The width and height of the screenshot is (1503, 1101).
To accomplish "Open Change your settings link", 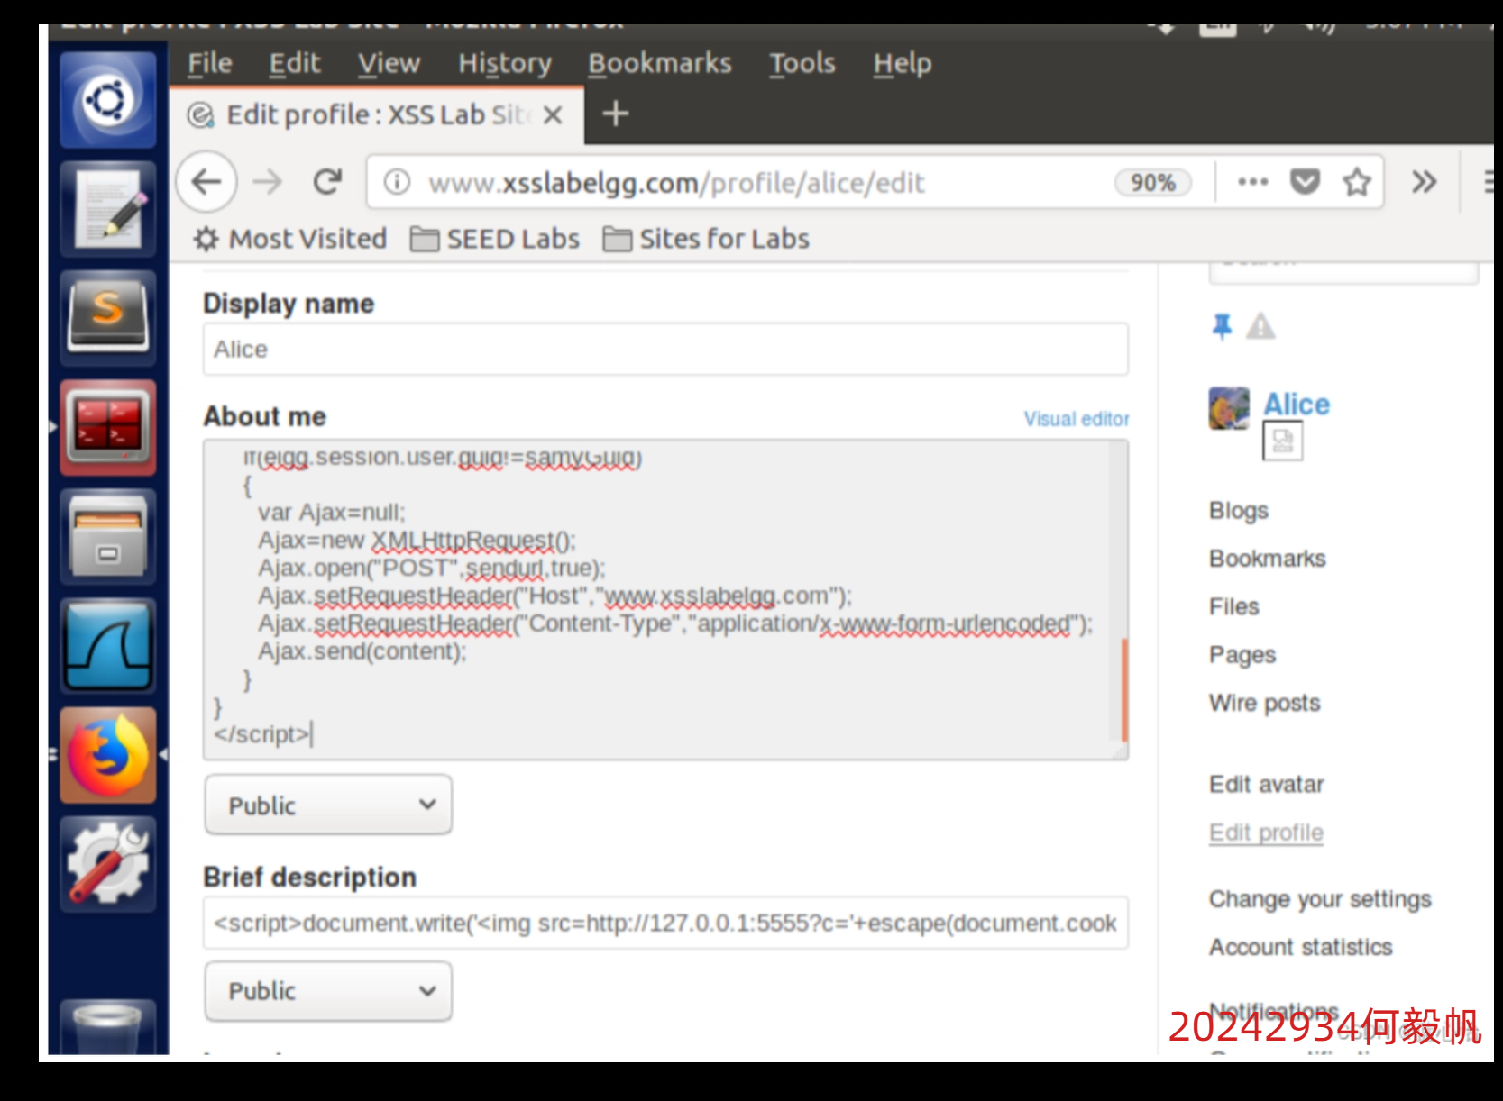I will (x=1321, y=899).
